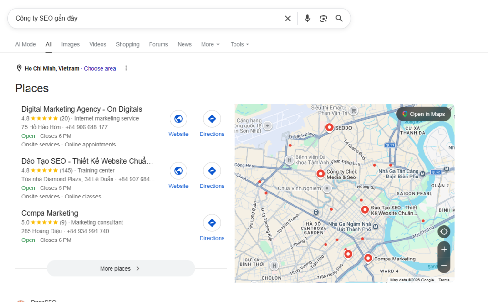The height and width of the screenshot is (302, 488).
Task: Click the magnifying glass search icon
Action: coord(339,19)
